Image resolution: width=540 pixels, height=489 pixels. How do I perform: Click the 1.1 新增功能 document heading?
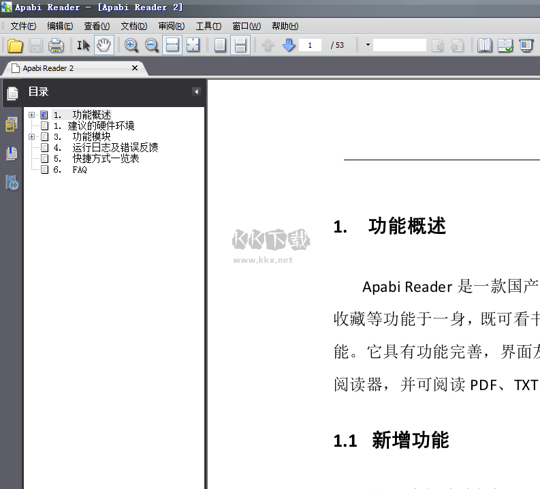pyautogui.click(x=392, y=441)
